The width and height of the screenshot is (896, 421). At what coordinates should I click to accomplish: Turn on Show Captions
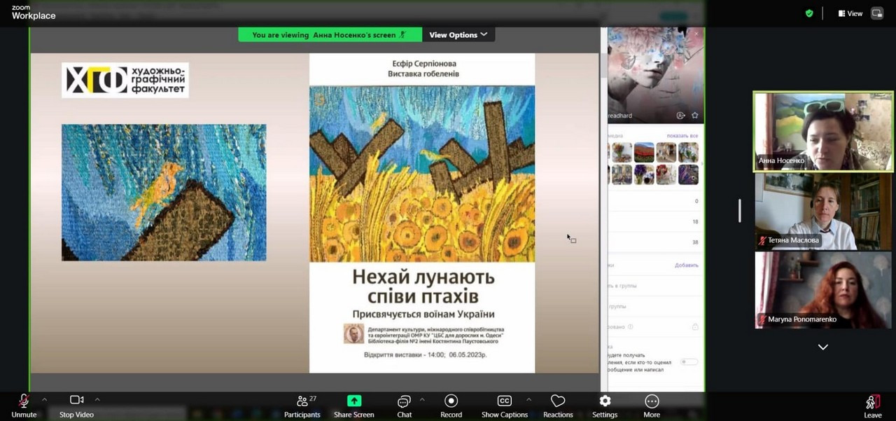pyautogui.click(x=504, y=405)
